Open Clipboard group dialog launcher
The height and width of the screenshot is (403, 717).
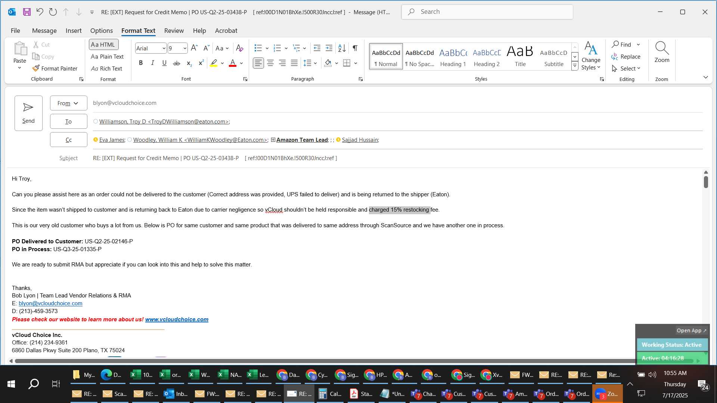(81, 79)
